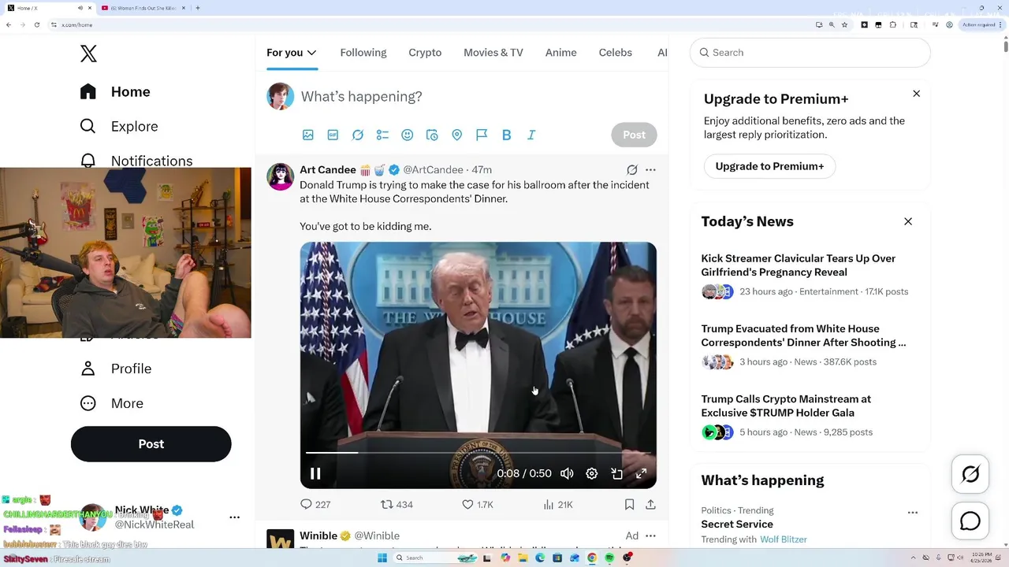Switch to the Celebs tab

coord(616,53)
